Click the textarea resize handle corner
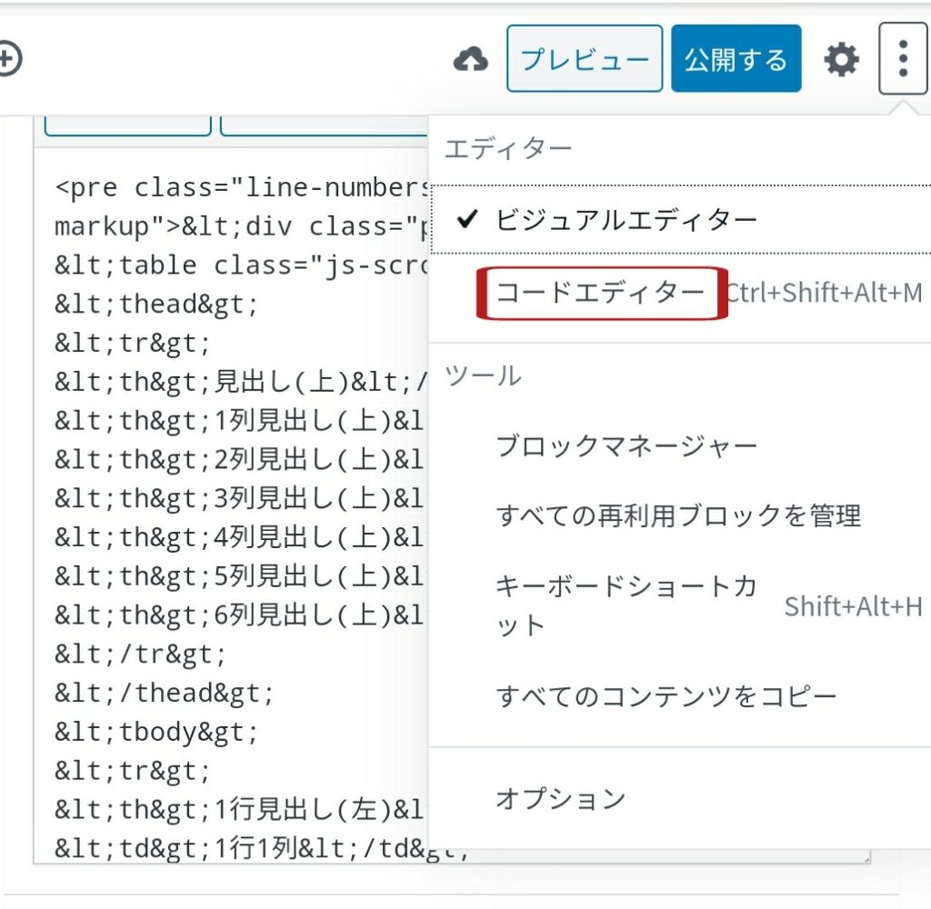This screenshot has height=909, width=931. point(866,858)
